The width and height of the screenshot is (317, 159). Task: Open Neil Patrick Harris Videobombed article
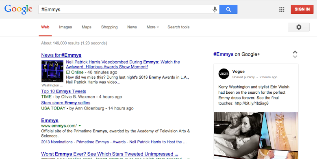pyautogui.click(x=123, y=64)
